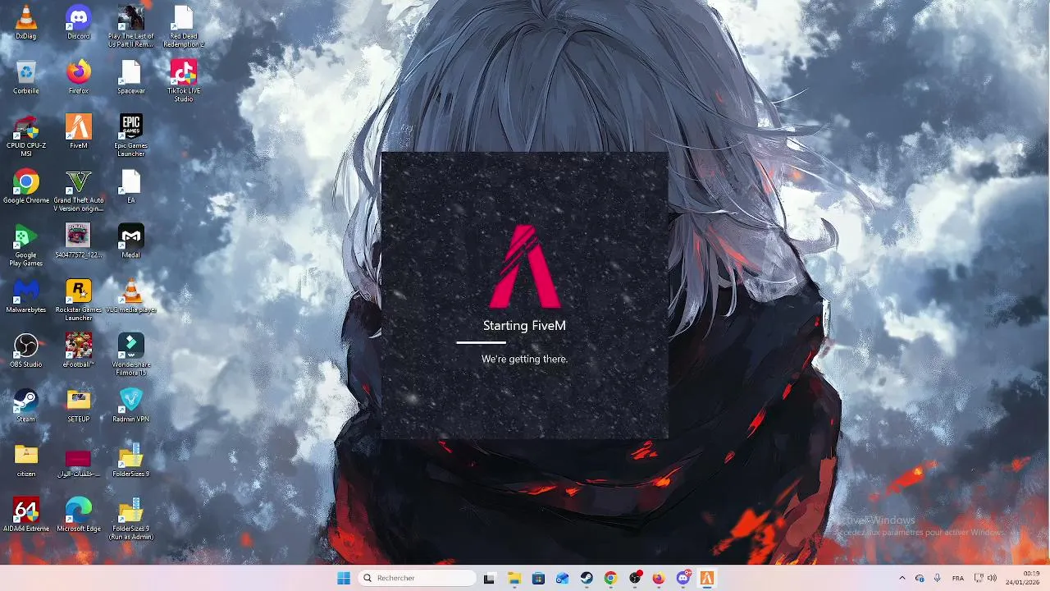Open the Windows Start menu
The height and width of the screenshot is (591, 1050).
point(344,578)
